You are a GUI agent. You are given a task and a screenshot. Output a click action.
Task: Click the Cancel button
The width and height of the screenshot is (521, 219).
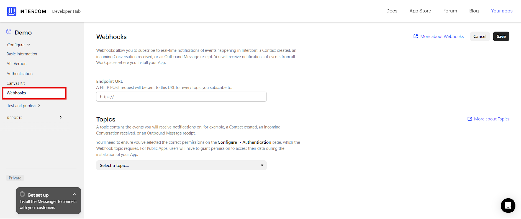[x=480, y=36]
